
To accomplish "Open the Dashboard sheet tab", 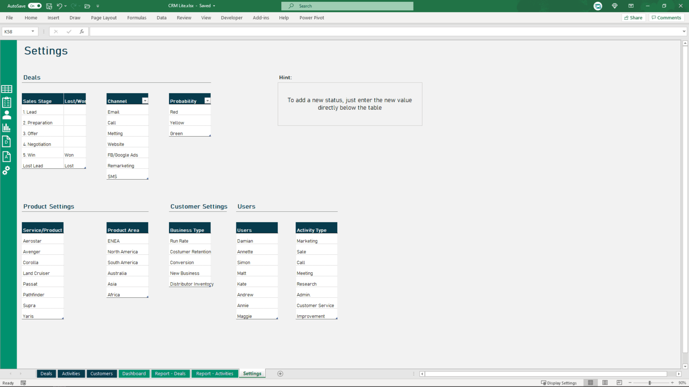I will tap(134, 373).
